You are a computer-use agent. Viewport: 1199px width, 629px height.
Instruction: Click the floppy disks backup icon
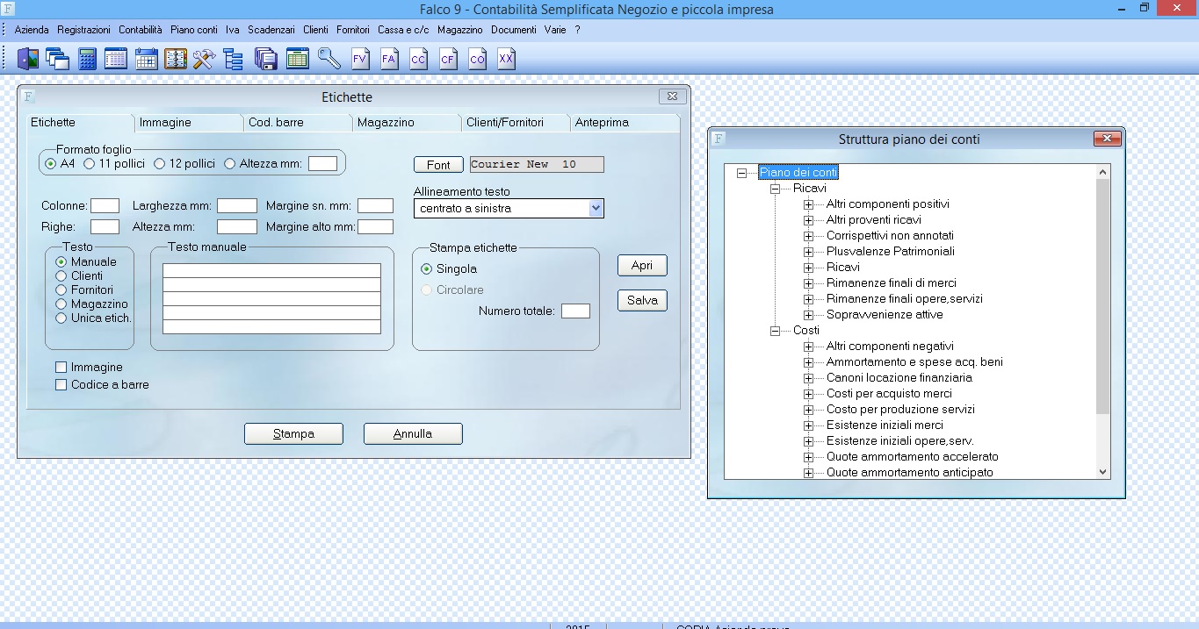266,59
